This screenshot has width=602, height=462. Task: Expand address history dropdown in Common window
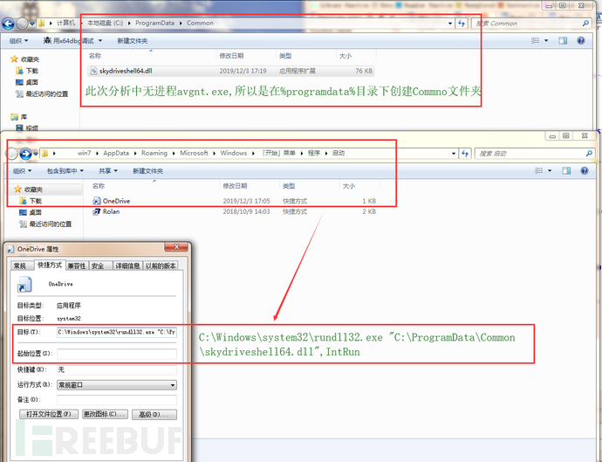click(x=450, y=24)
